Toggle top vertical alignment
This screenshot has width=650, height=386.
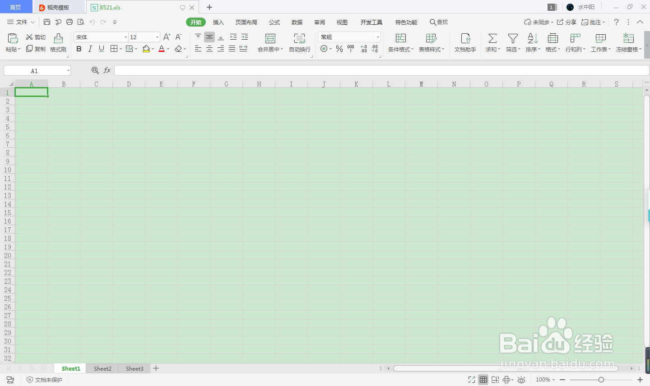pyautogui.click(x=198, y=37)
